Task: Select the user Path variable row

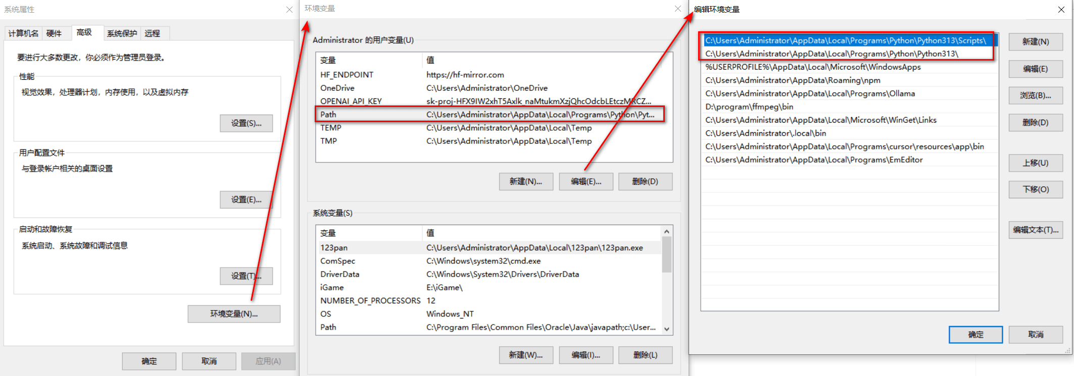Action: (489, 115)
